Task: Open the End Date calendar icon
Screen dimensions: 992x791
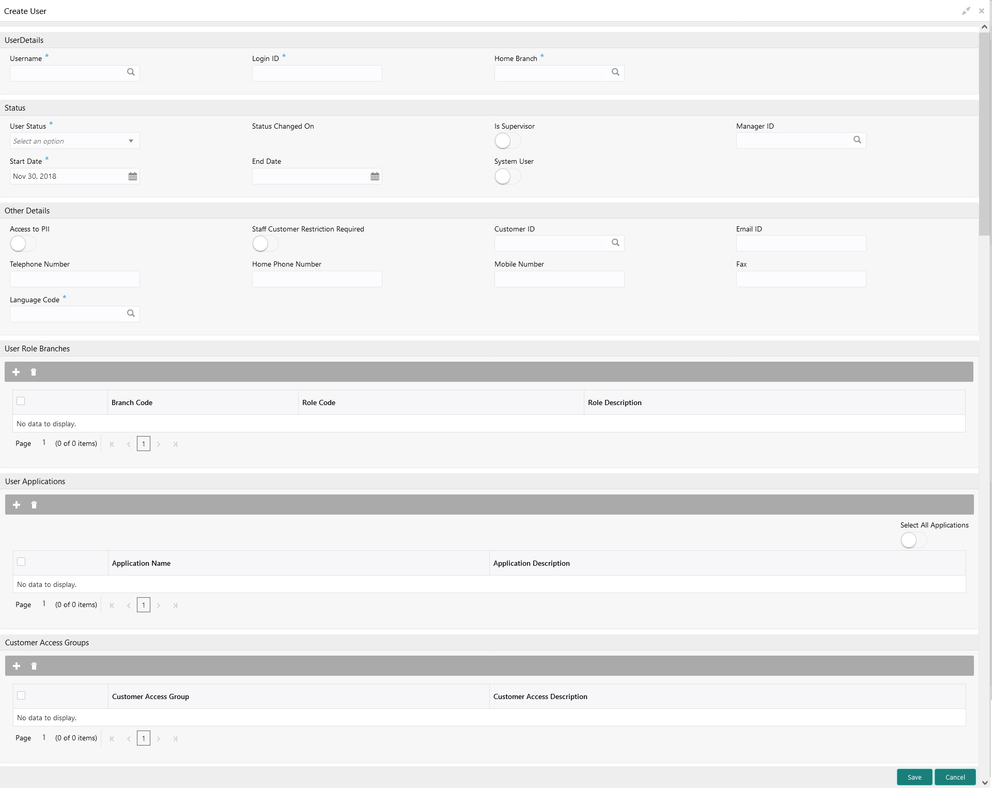Action: click(375, 177)
